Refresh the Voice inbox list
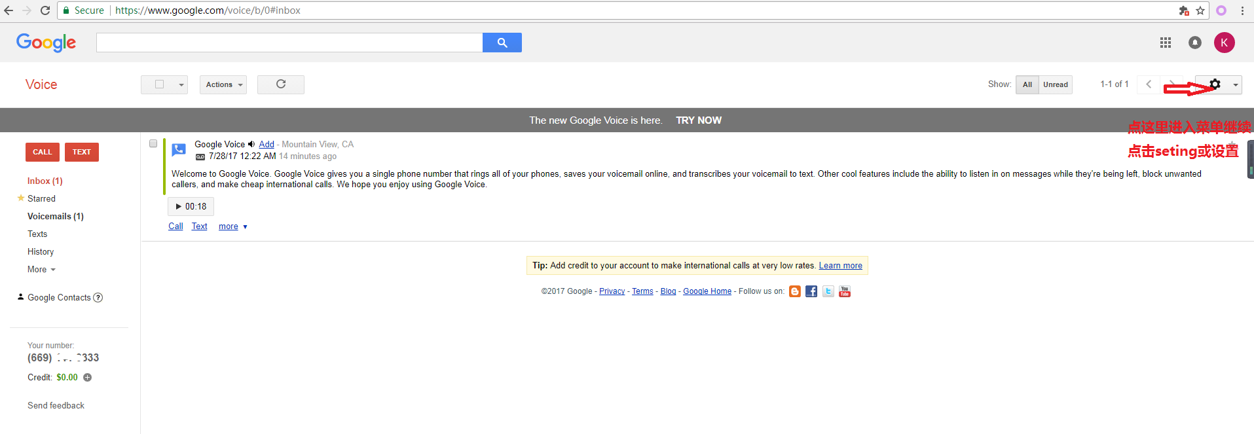The height and width of the screenshot is (434, 1254). pos(281,84)
